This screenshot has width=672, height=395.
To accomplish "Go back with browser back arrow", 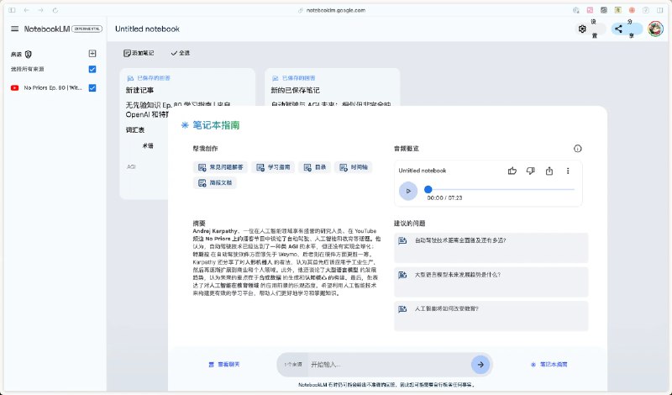I will (x=27, y=10).
